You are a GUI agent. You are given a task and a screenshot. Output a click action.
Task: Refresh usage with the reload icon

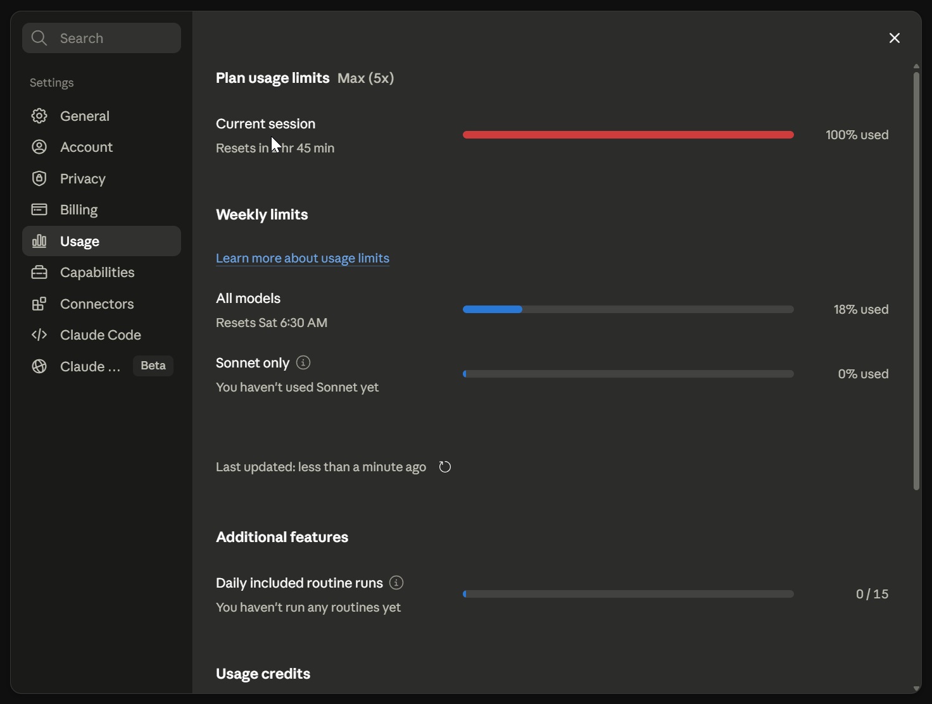[445, 467]
